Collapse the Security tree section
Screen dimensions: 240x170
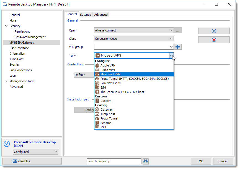coord(6,26)
